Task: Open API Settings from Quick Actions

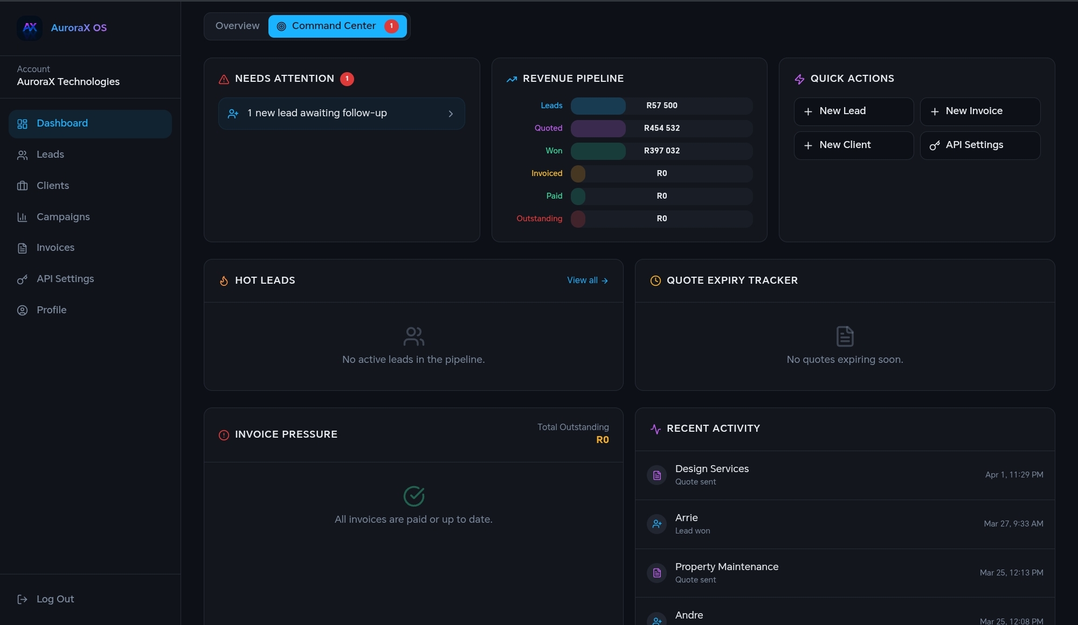Action: coord(980,145)
